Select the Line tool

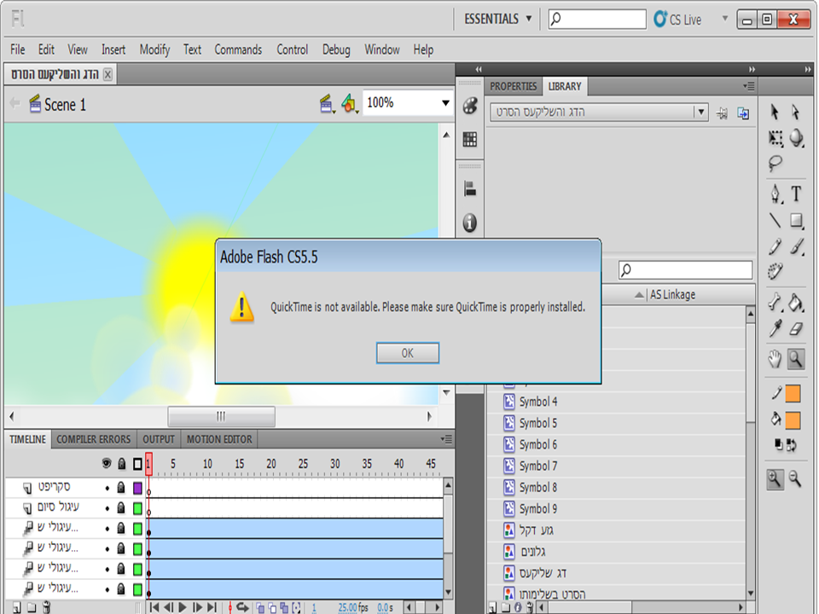(775, 220)
